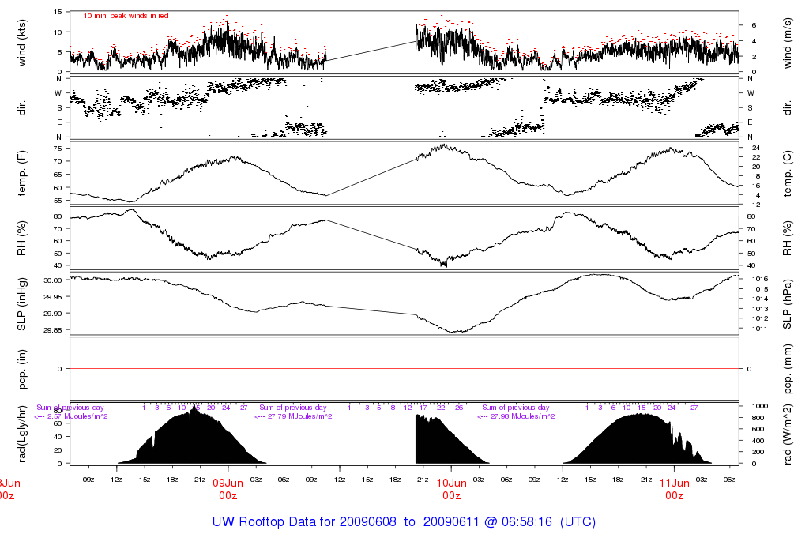This screenshot has height=553, width=809.
Task: Click the 'wind (m/s)' right axis label
Action: coord(788,43)
